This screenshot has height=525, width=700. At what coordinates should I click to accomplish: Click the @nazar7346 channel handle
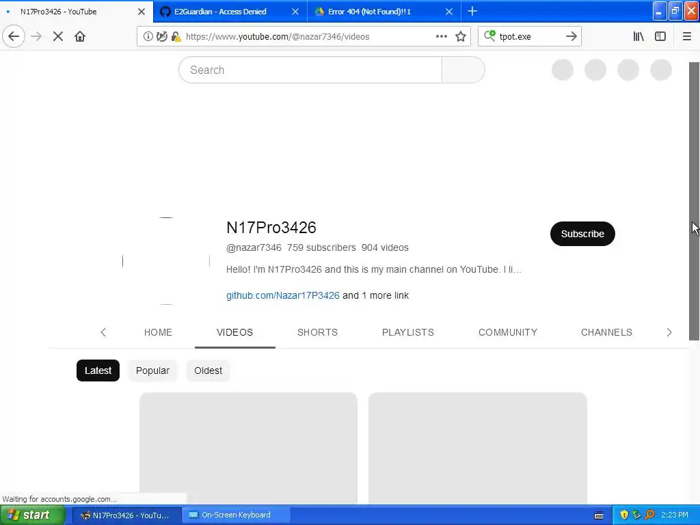pyautogui.click(x=254, y=247)
